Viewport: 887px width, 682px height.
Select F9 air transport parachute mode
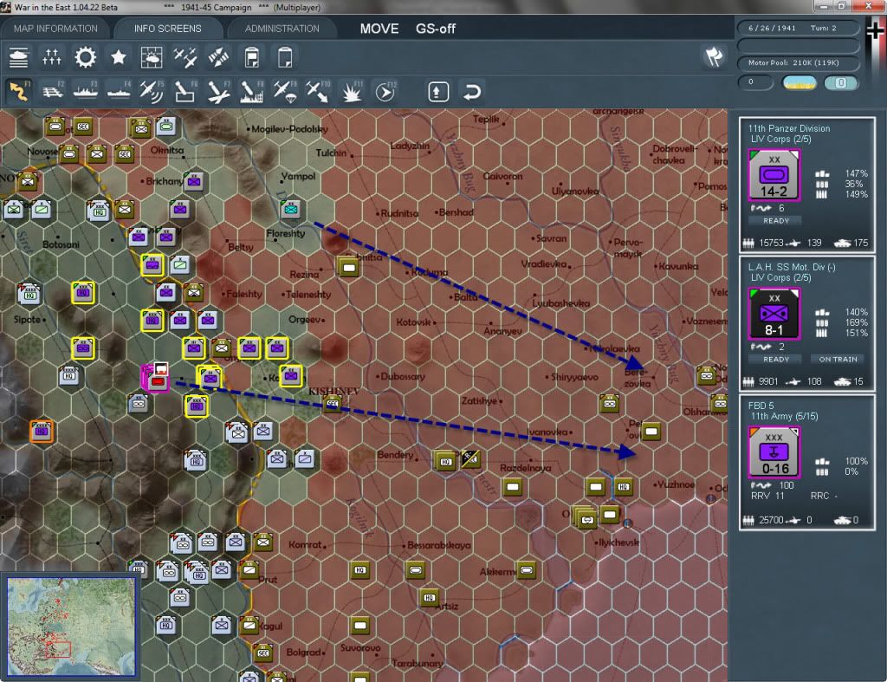click(x=285, y=92)
